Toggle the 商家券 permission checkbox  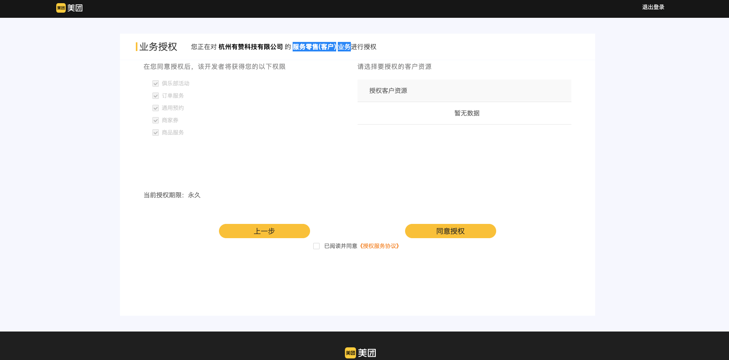tap(156, 120)
